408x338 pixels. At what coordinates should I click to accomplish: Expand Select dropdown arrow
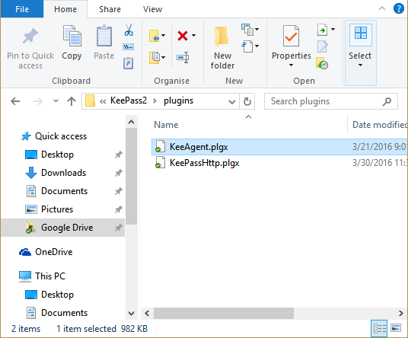point(360,65)
